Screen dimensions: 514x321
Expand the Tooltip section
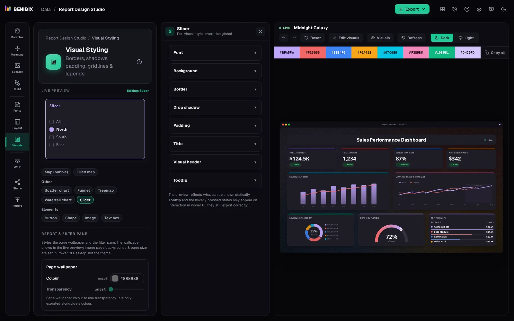(x=215, y=180)
